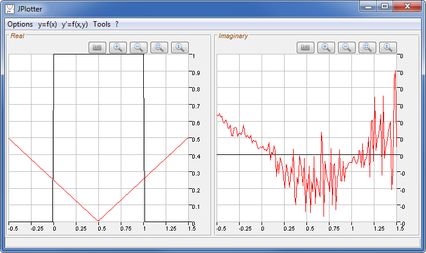Minimize the JPlotter window

[x=368, y=6]
